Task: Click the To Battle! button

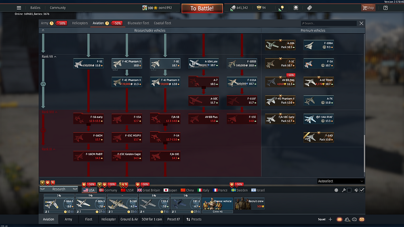Action: 202,8
